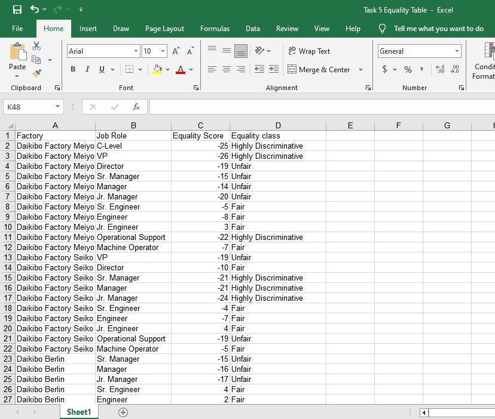The width and height of the screenshot is (495, 419).
Task: Click the Borders icon
Action: point(130,69)
